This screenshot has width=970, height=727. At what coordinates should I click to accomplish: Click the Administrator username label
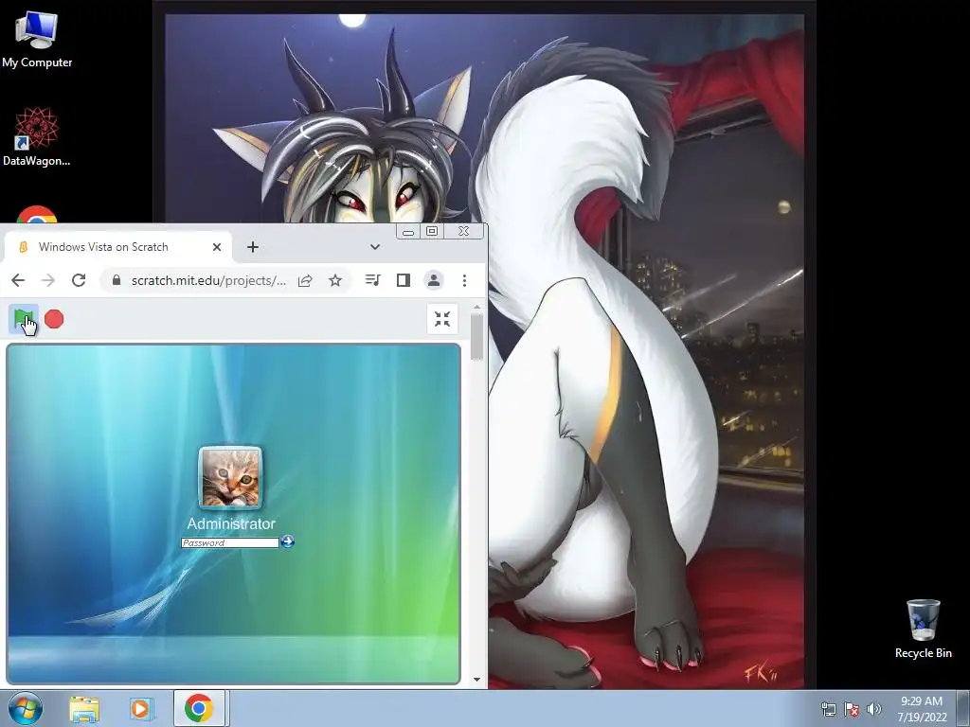pyautogui.click(x=231, y=523)
